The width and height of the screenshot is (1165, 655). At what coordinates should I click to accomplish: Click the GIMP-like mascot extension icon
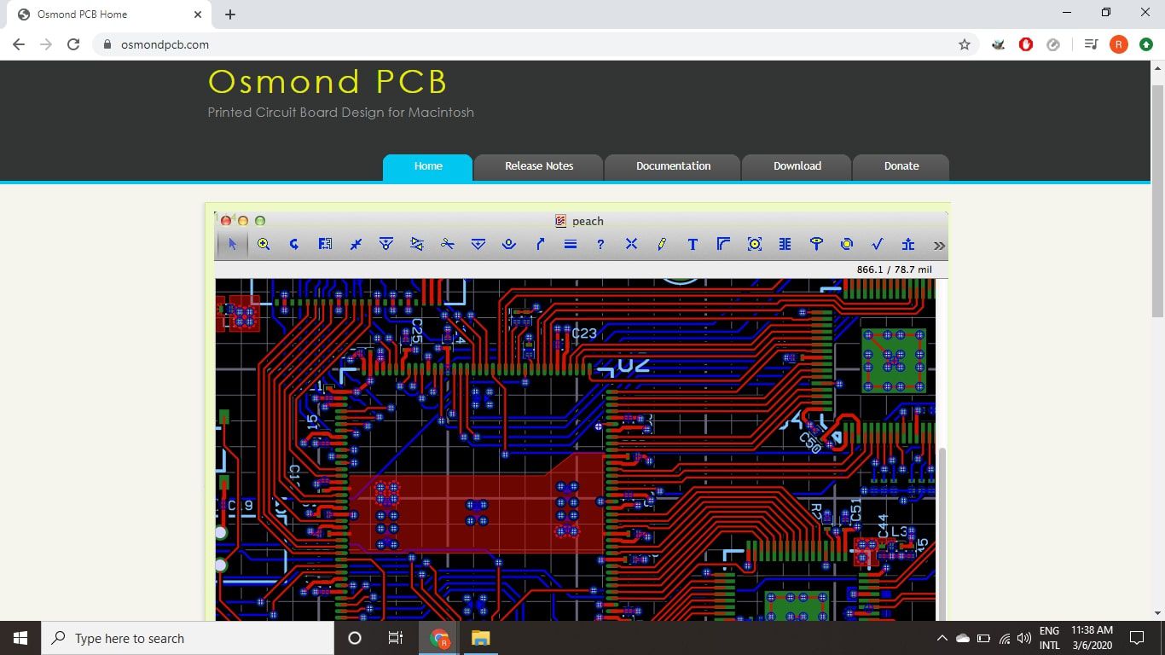999,44
